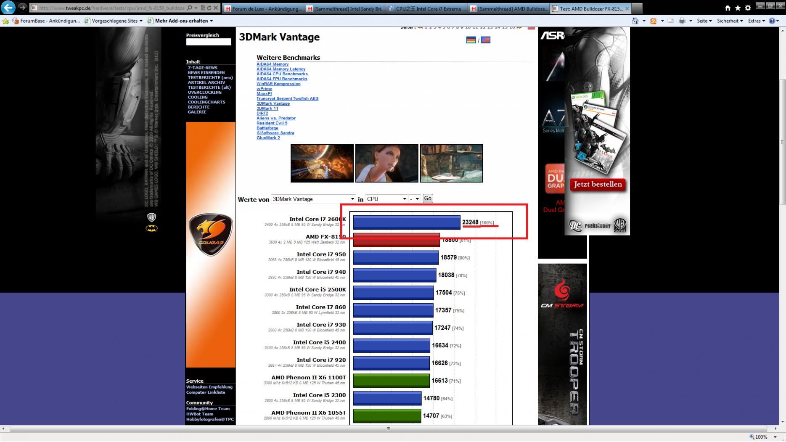Viewport: 786px width, 442px height.
Task: Open the WinRAR Kompression link
Action: pyautogui.click(x=278, y=84)
